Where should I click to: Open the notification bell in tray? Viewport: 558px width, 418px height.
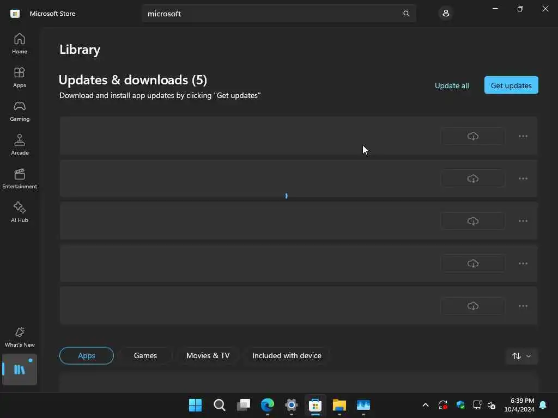pos(543,405)
